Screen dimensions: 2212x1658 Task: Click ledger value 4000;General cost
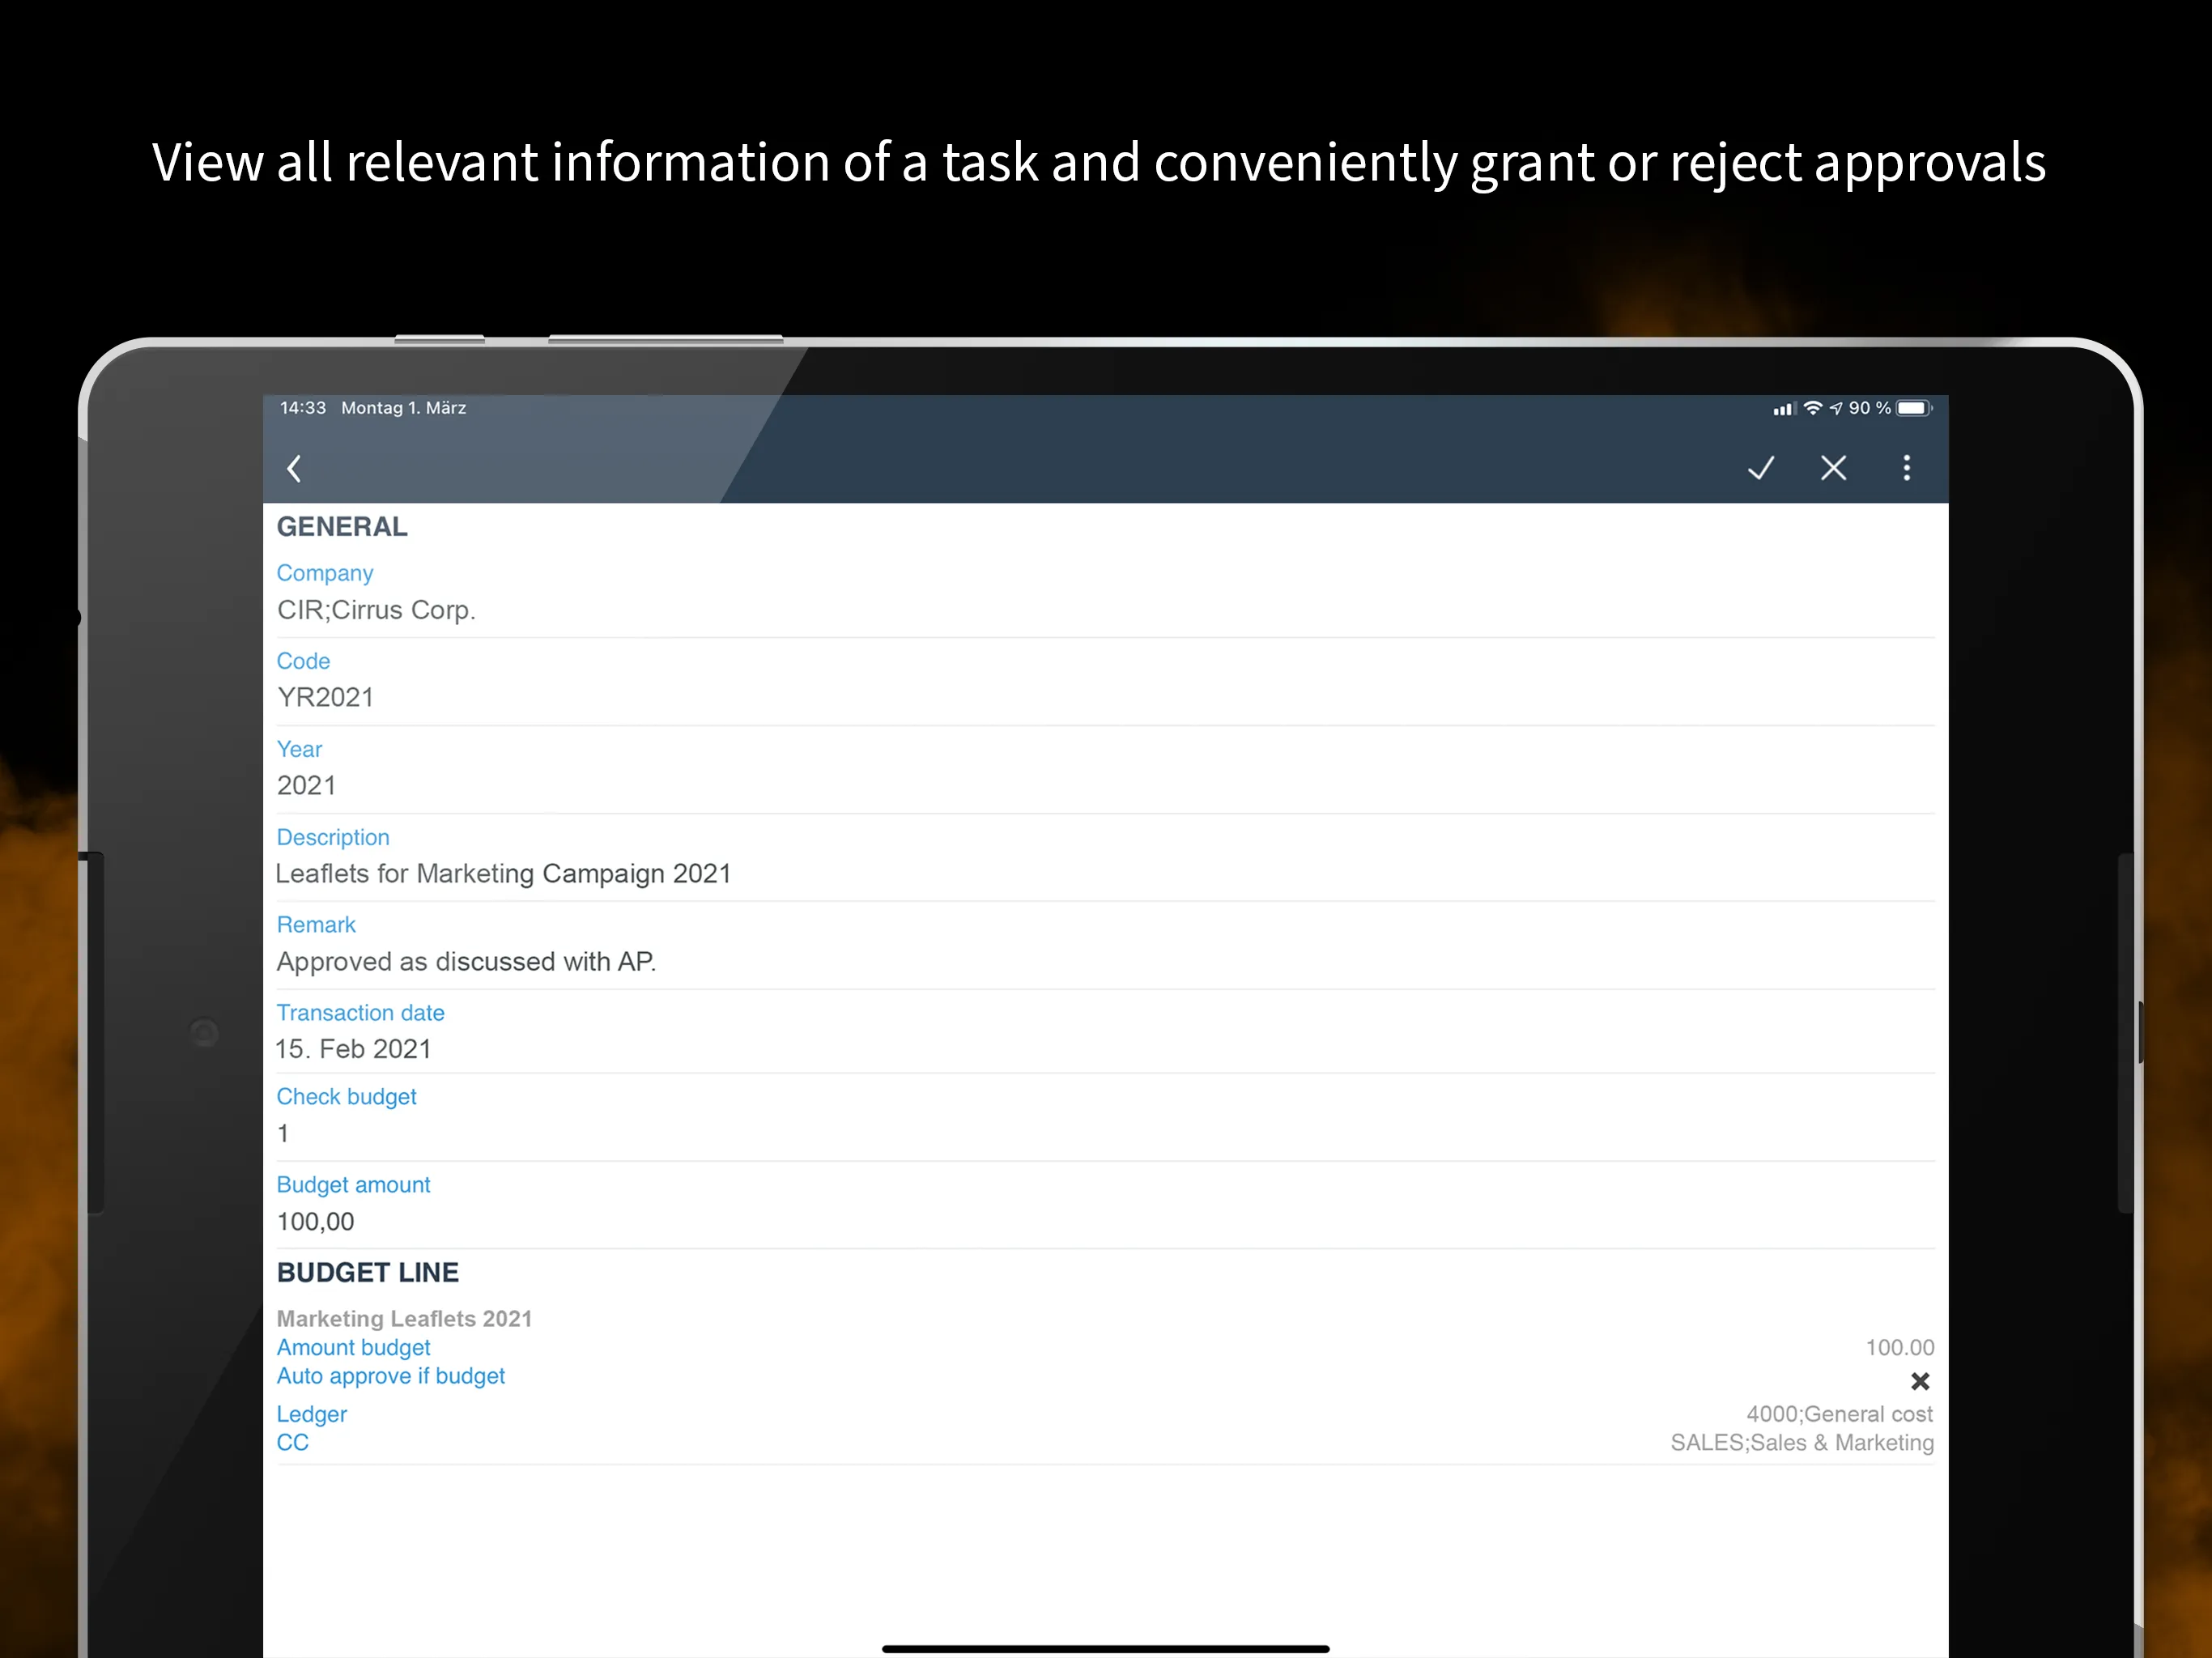pyautogui.click(x=1839, y=1414)
